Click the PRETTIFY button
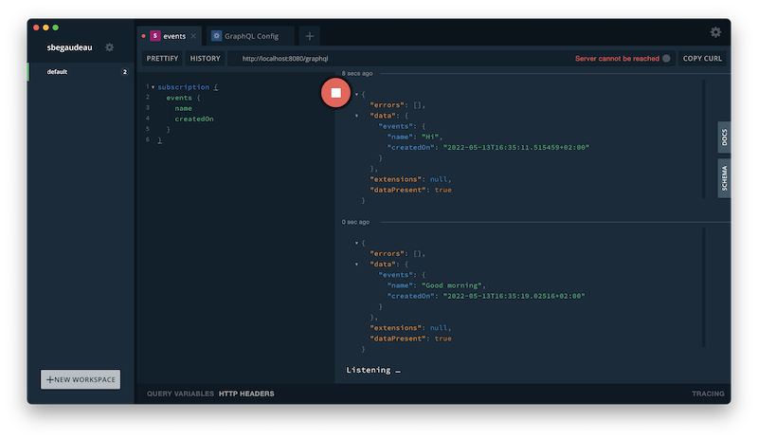The image size is (758, 440). 162,59
